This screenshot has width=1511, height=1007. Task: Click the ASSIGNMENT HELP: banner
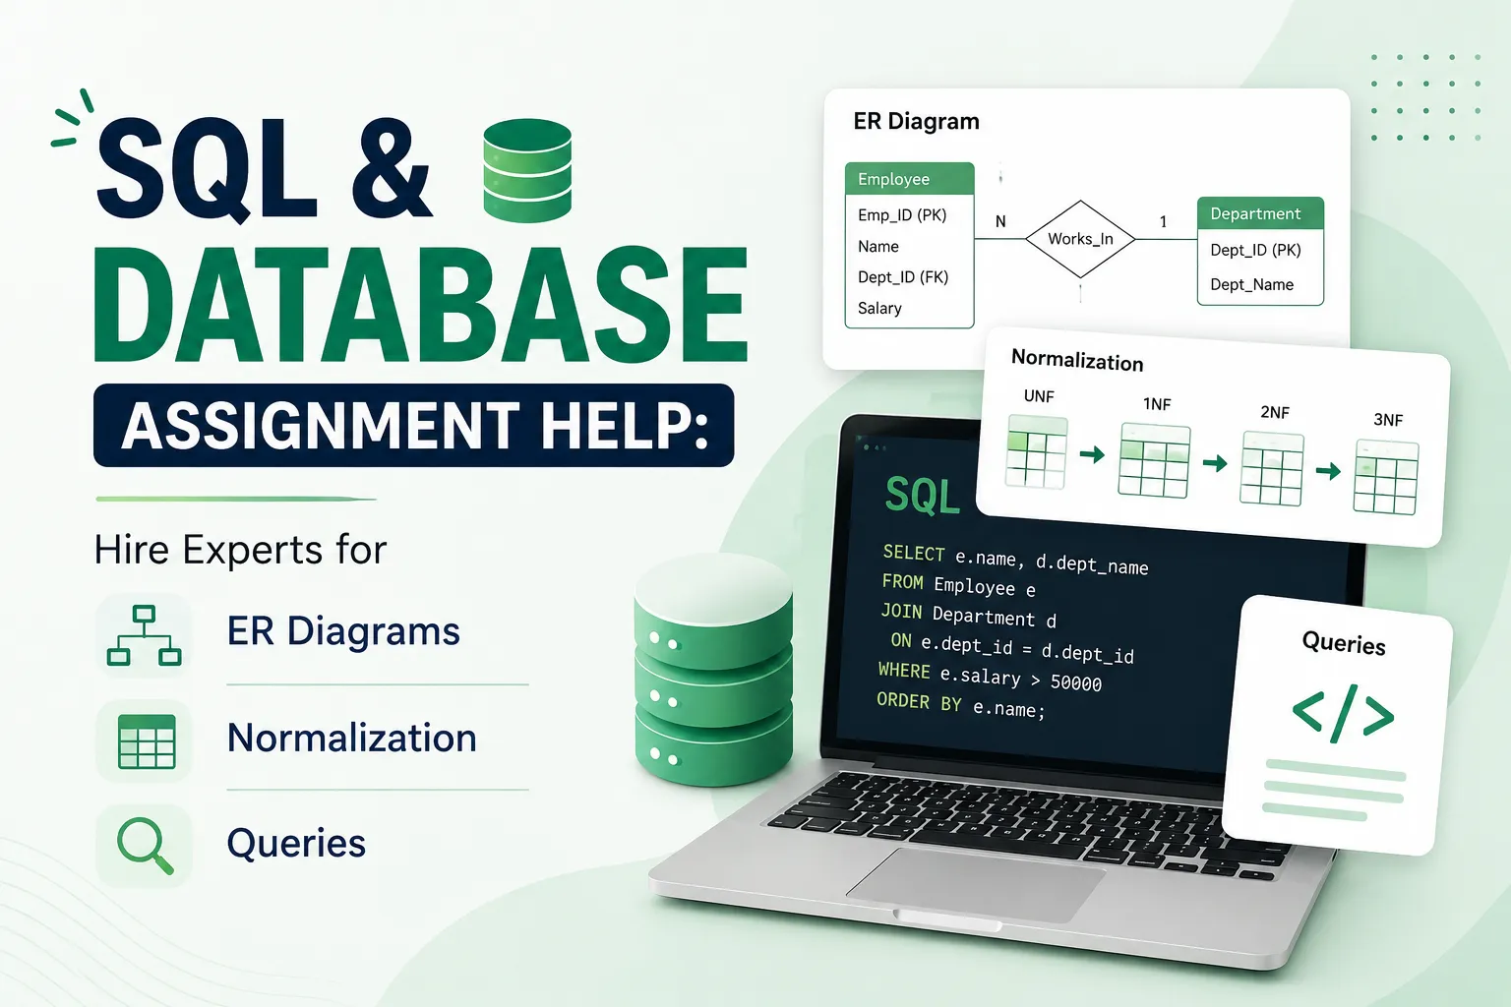[x=413, y=425]
